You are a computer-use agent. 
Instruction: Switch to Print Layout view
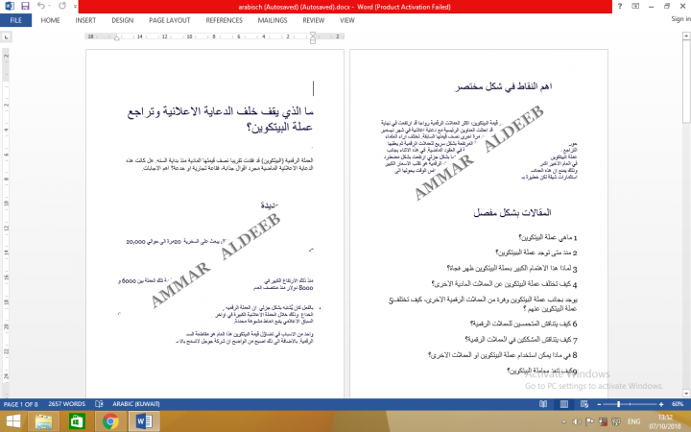tap(564, 404)
